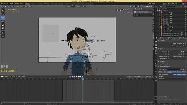The height and width of the screenshot is (105, 187).
Task: Select the Cursor tool
Action: [x=3, y=14]
